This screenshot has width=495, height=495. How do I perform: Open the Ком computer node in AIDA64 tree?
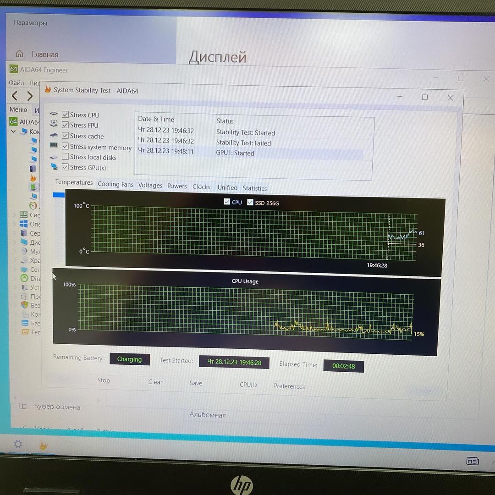pos(30,132)
